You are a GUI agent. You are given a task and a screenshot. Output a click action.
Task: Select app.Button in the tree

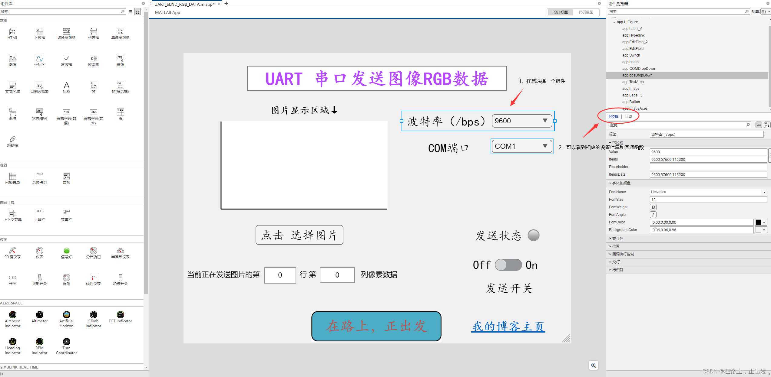coord(631,102)
